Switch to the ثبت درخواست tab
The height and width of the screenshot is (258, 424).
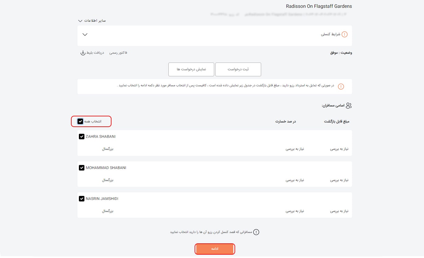click(238, 69)
